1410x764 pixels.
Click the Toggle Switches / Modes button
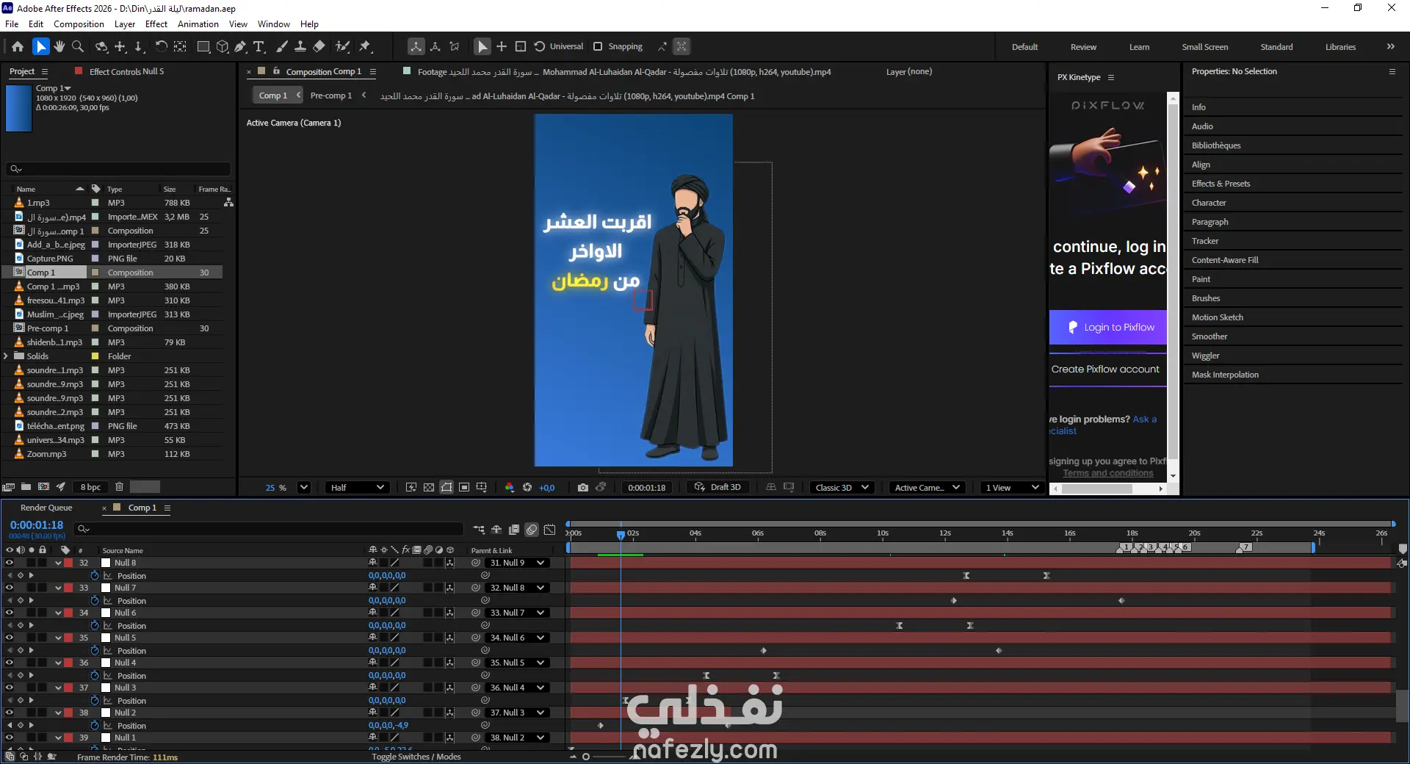tap(416, 757)
